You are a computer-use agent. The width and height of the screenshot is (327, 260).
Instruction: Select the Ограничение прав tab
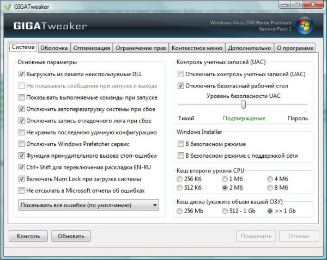[141, 48]
